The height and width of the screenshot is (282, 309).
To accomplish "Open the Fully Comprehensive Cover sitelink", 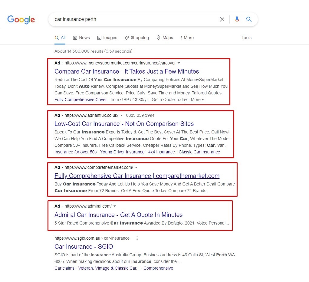I will click(x=81, y=100).
